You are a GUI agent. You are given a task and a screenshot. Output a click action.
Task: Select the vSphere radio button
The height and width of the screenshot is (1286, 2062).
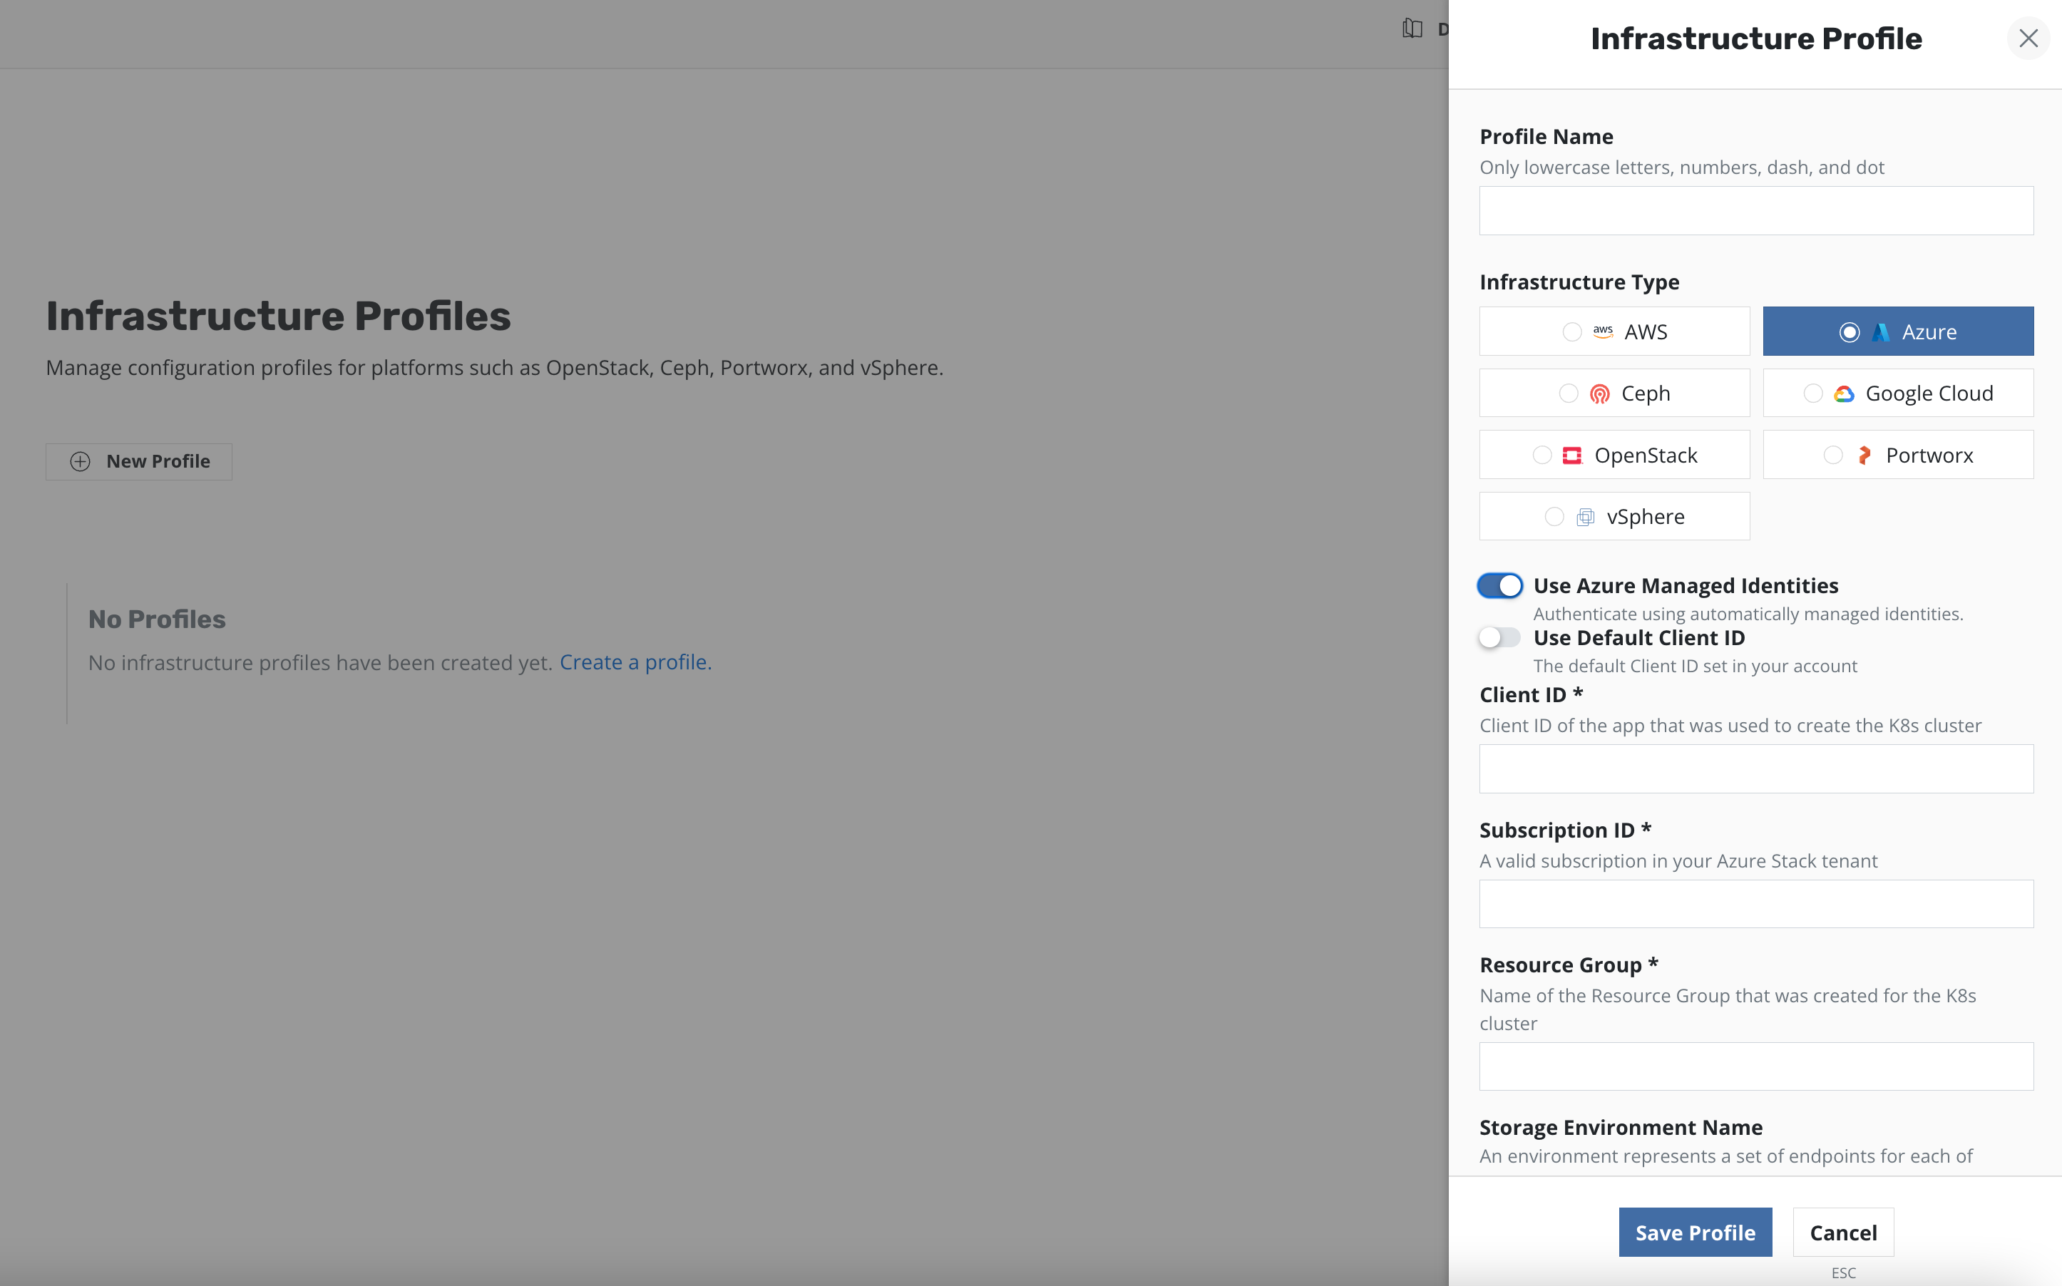(x=1554, y=517)
